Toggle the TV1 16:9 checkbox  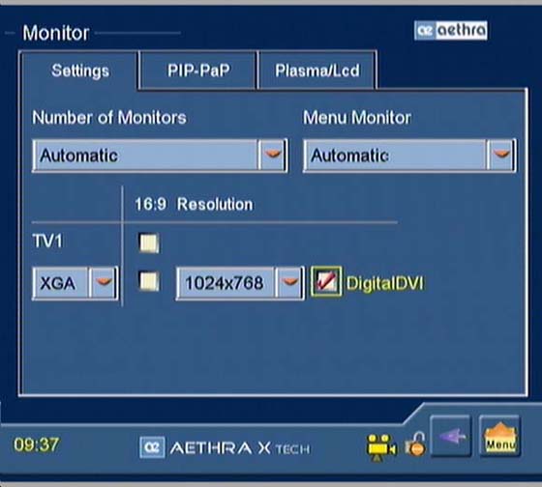pos(149,243)
